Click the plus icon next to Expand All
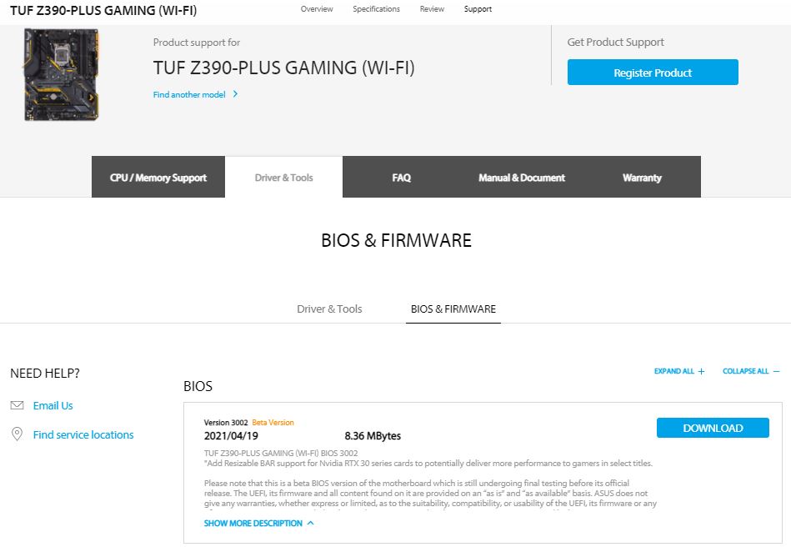The width and height of the screenshot is (791, 552). (701, 371)
